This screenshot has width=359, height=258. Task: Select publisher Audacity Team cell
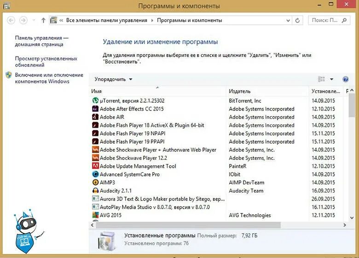click(246, 191)
